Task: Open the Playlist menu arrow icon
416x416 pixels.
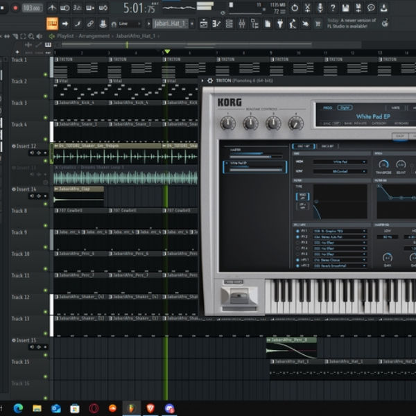Action: tap(52, 36)
